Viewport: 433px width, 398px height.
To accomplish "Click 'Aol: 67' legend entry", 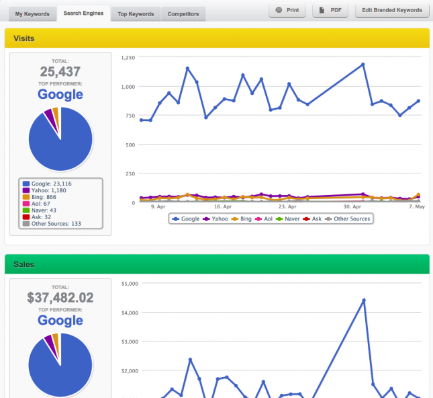I will 40,204.
